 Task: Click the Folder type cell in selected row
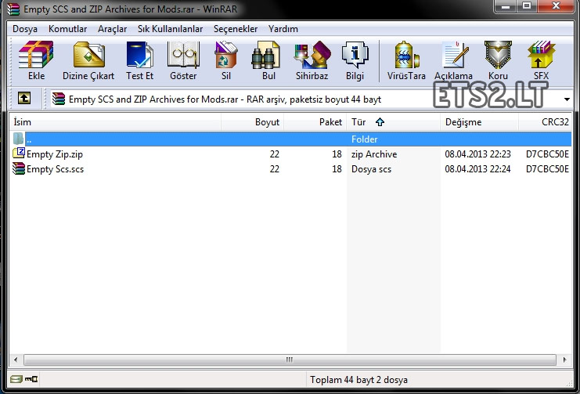[364, 139]
